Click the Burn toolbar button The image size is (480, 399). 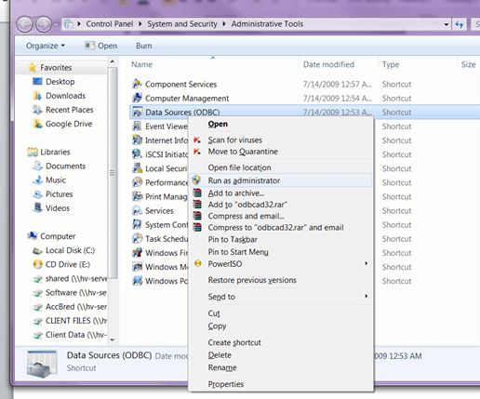(x=144, y=46)
